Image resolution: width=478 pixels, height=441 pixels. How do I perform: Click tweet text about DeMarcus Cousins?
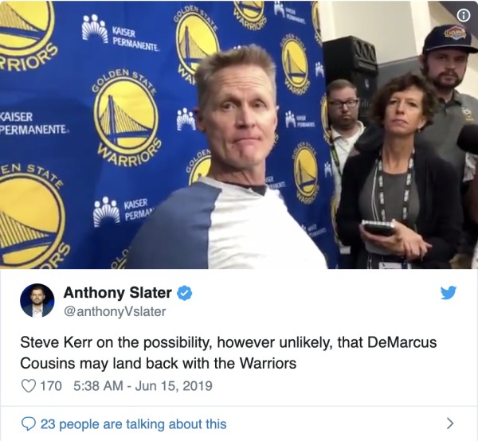click(x=229, y=353)
